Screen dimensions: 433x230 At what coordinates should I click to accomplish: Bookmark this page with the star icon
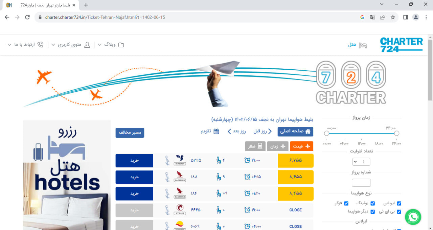coord(393,17)
